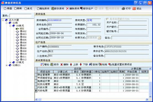Click 增加 in the room fee toolbar
The height and width of the screenshot is (102, 153).
[45, 65]
